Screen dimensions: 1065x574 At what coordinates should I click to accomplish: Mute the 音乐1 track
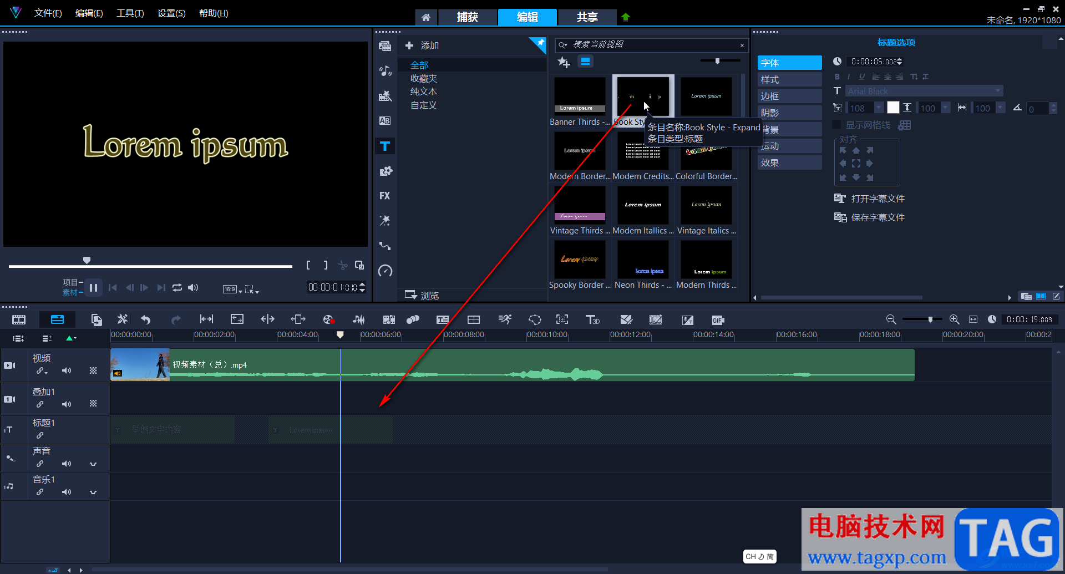67,492
